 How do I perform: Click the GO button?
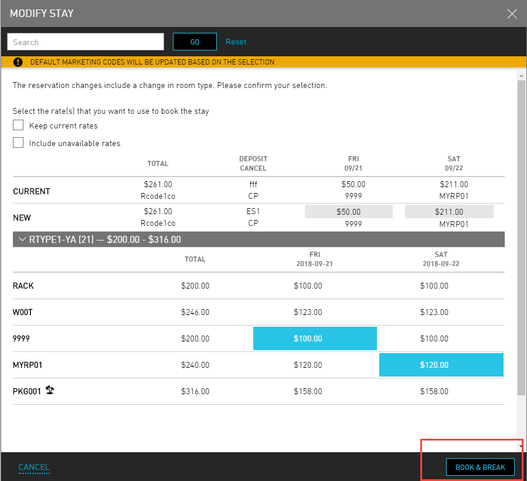pyautogui.click(x=195, y=42)
